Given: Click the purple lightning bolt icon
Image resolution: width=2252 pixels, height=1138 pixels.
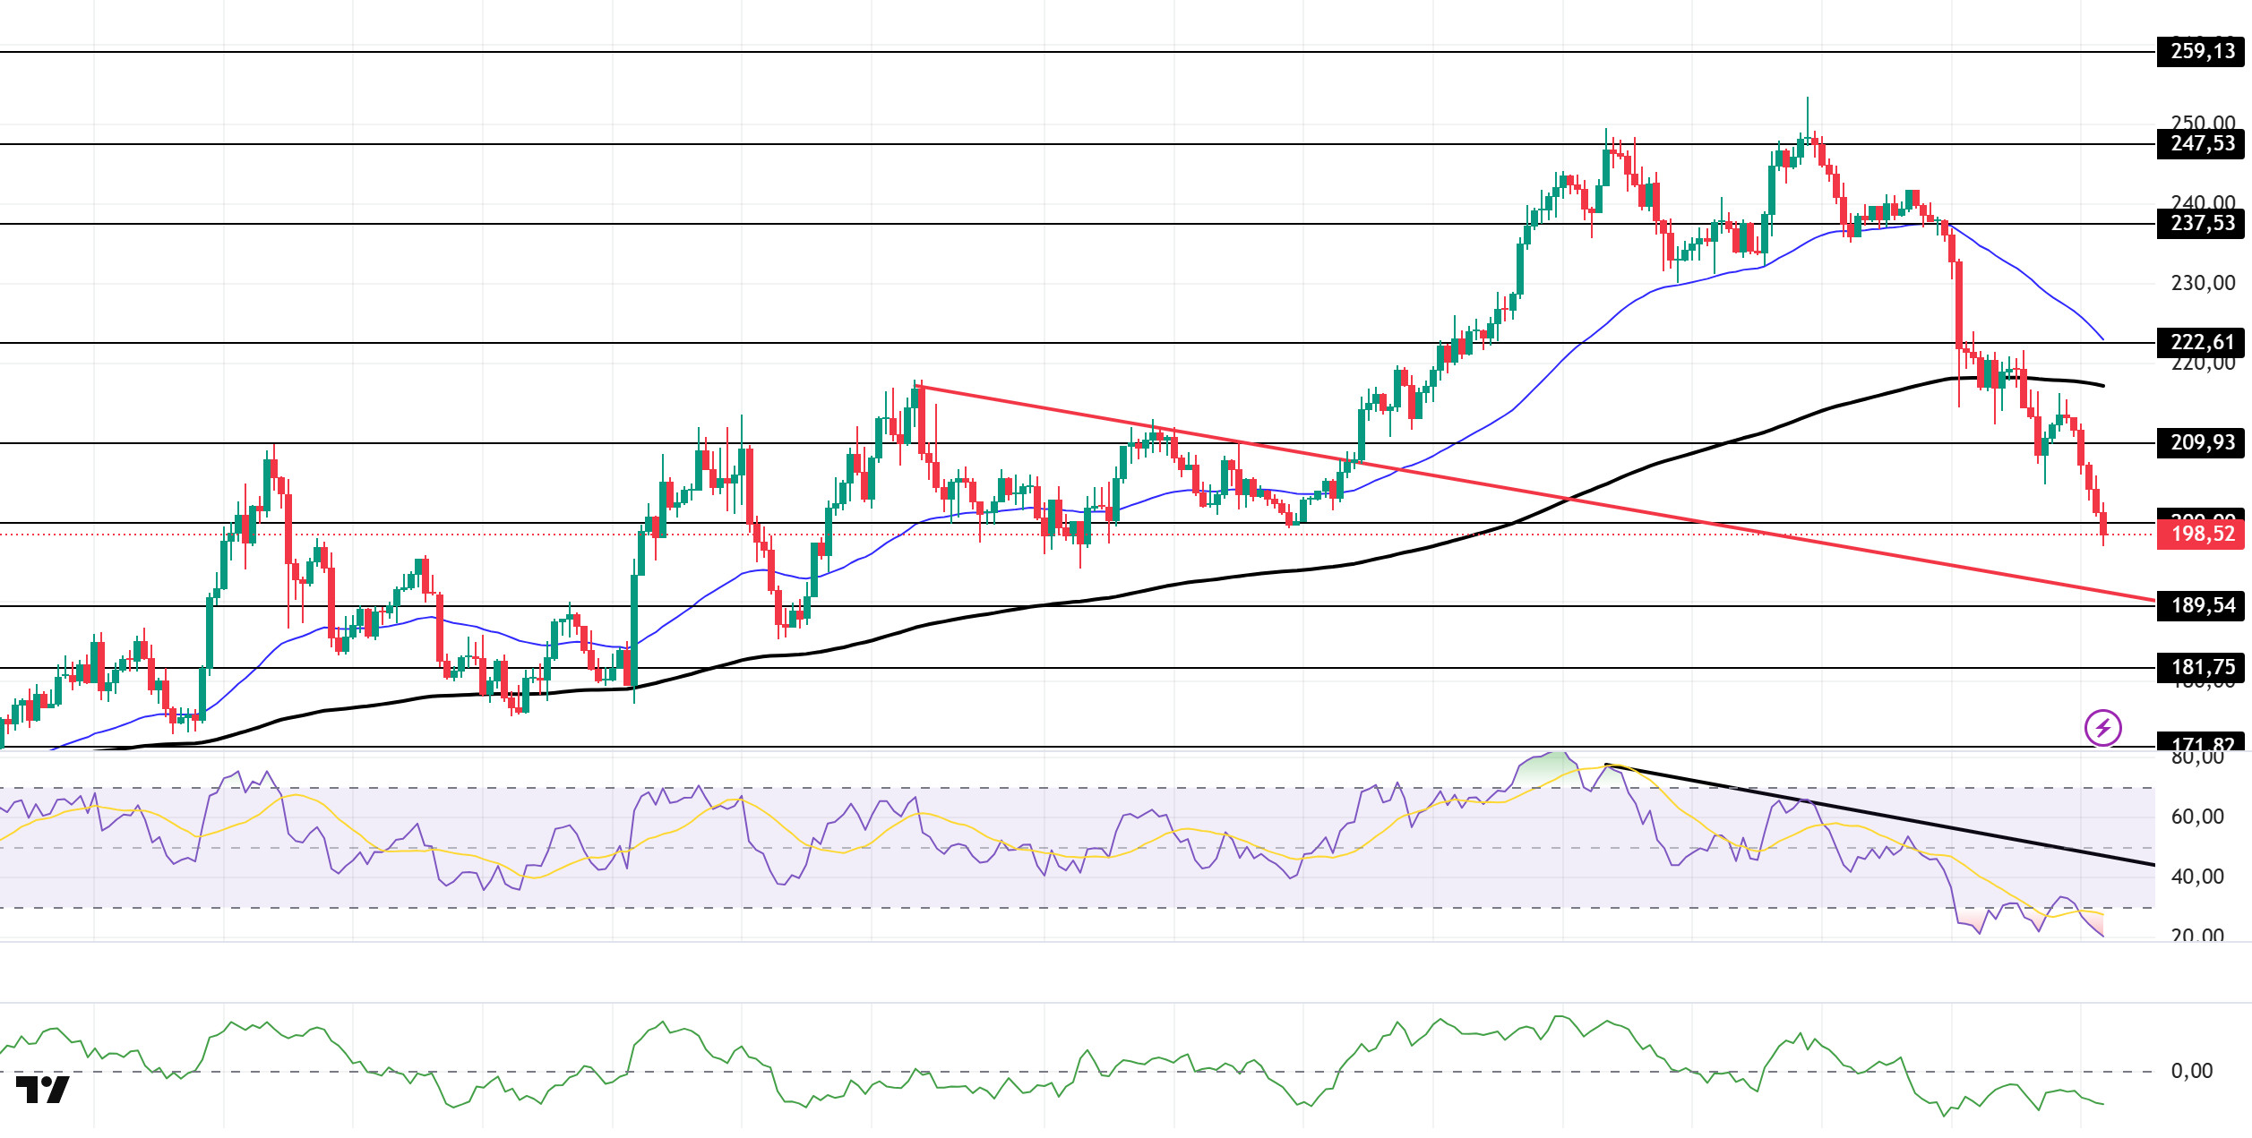Looking at the screenshot, I should pyautogui.click(x=2102, y=728).
